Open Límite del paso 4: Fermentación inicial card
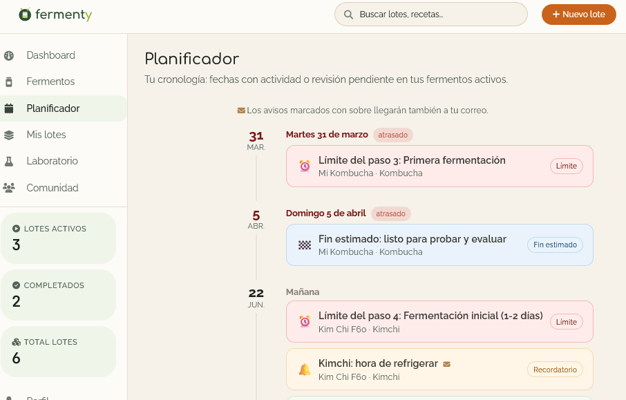This screenshot has width=626, height=400. click(x=439, y=321)
